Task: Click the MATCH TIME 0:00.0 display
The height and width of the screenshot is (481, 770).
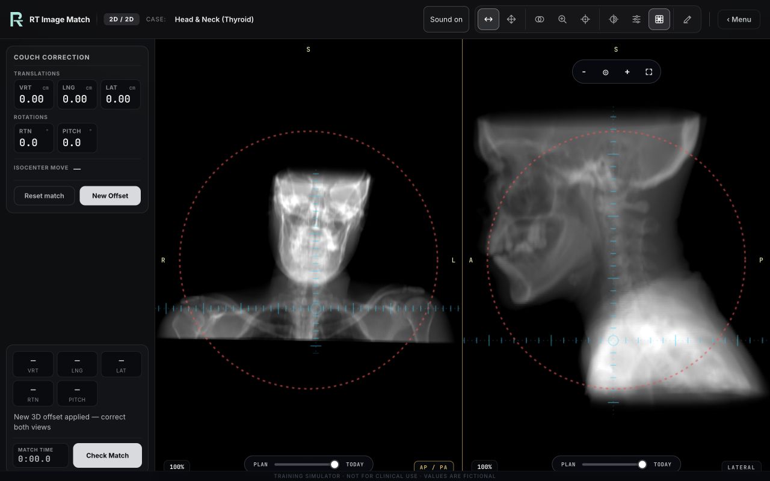Action: pos(41,455)
